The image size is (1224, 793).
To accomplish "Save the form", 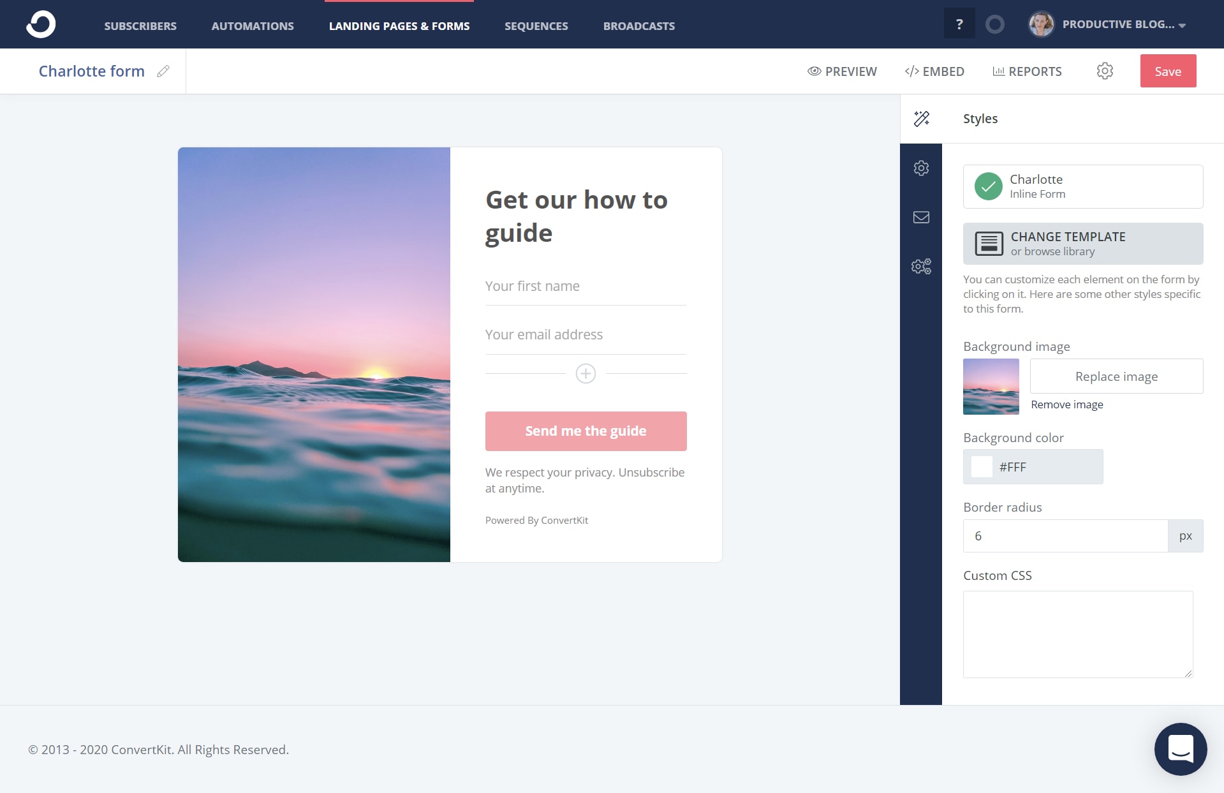I will [1168, 71].
